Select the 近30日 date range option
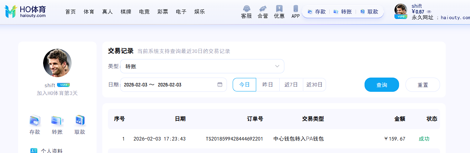The width and height of the screenshot is (470, 153). point(314,85)
